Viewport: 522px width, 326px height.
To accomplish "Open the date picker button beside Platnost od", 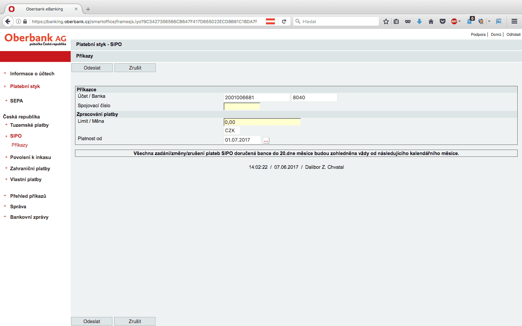I will [x=266, y=140].
